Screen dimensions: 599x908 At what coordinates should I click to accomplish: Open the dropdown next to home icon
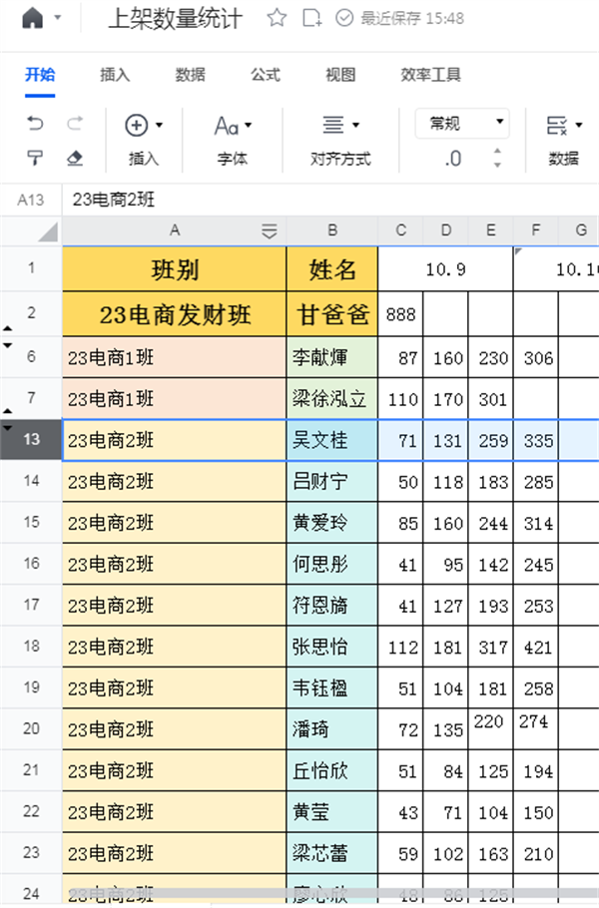(57, 18)
